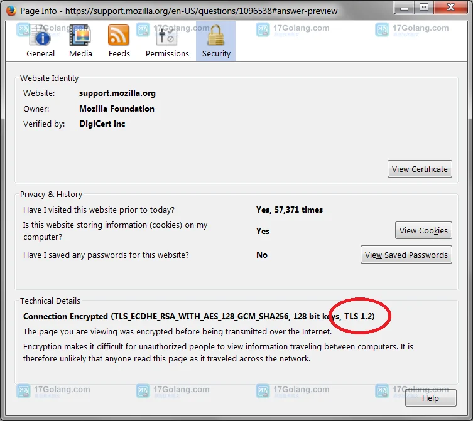Open the Feeds tab

pos(119,41)
